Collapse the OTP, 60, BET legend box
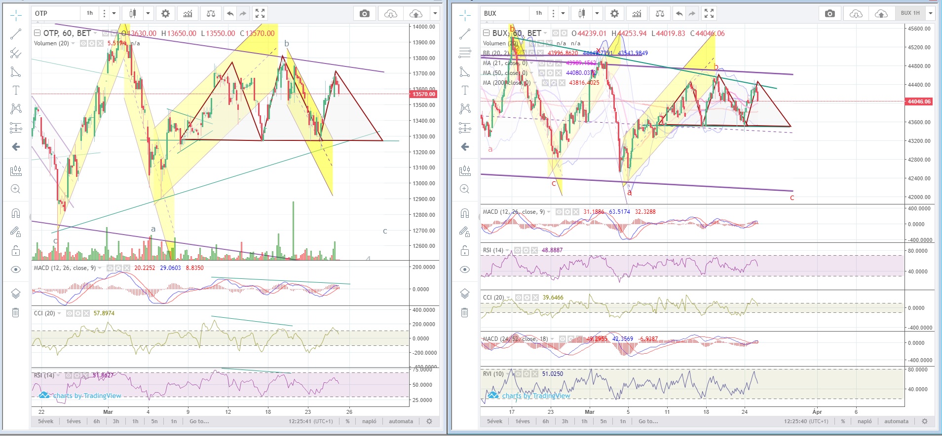 pyautogui.click(x=37, y=33)
